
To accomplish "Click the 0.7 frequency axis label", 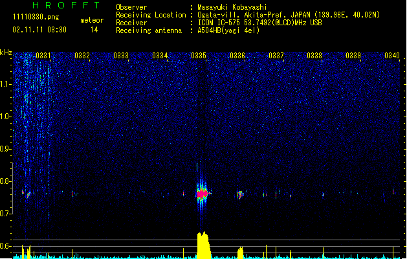I will (x=6, y=214).
